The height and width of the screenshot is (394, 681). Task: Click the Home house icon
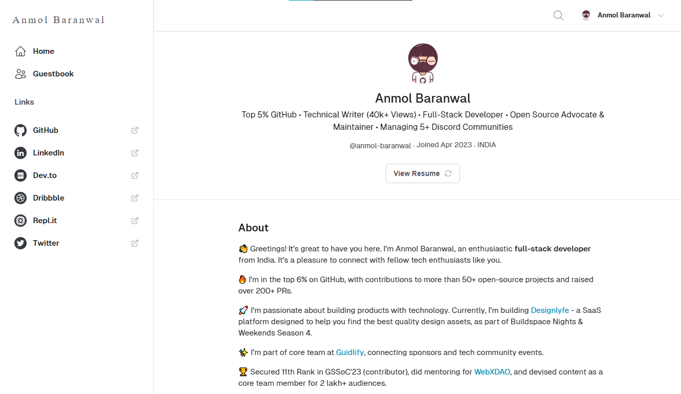pyautogui.click(x=21, y=51)
